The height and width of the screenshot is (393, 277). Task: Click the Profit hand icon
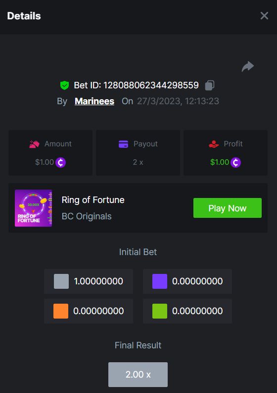pyautogui.click(x=214, y=144)
